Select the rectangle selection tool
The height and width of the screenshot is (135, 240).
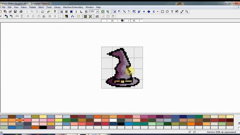coord(162,12)
